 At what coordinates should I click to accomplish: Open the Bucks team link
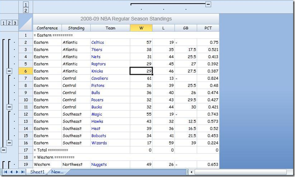coord(97,107)
